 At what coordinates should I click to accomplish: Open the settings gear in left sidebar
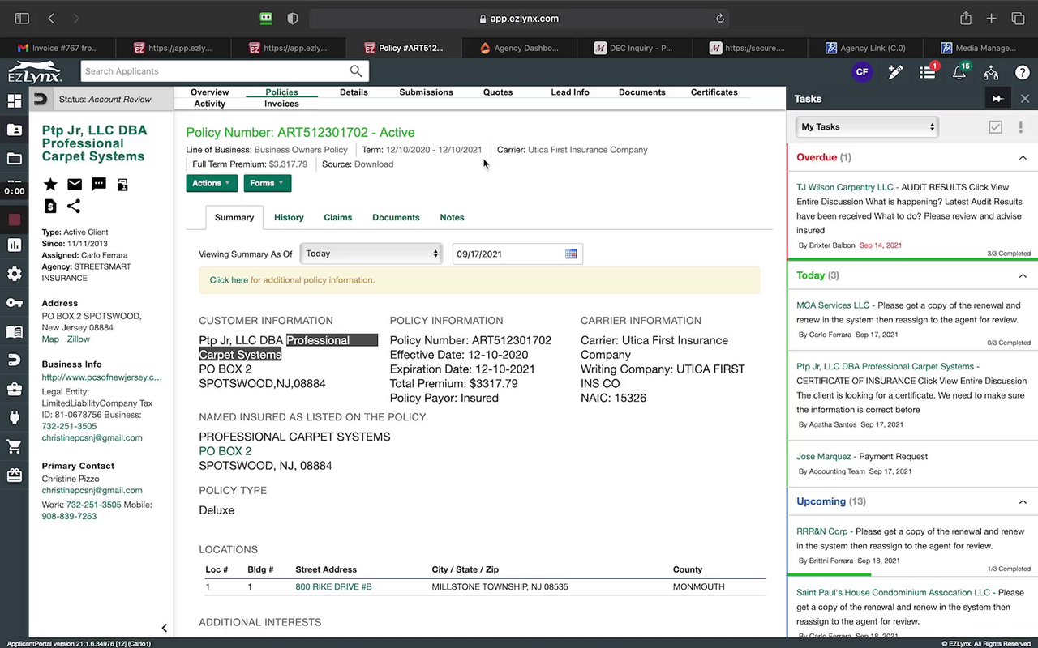(x=14, y=274)
